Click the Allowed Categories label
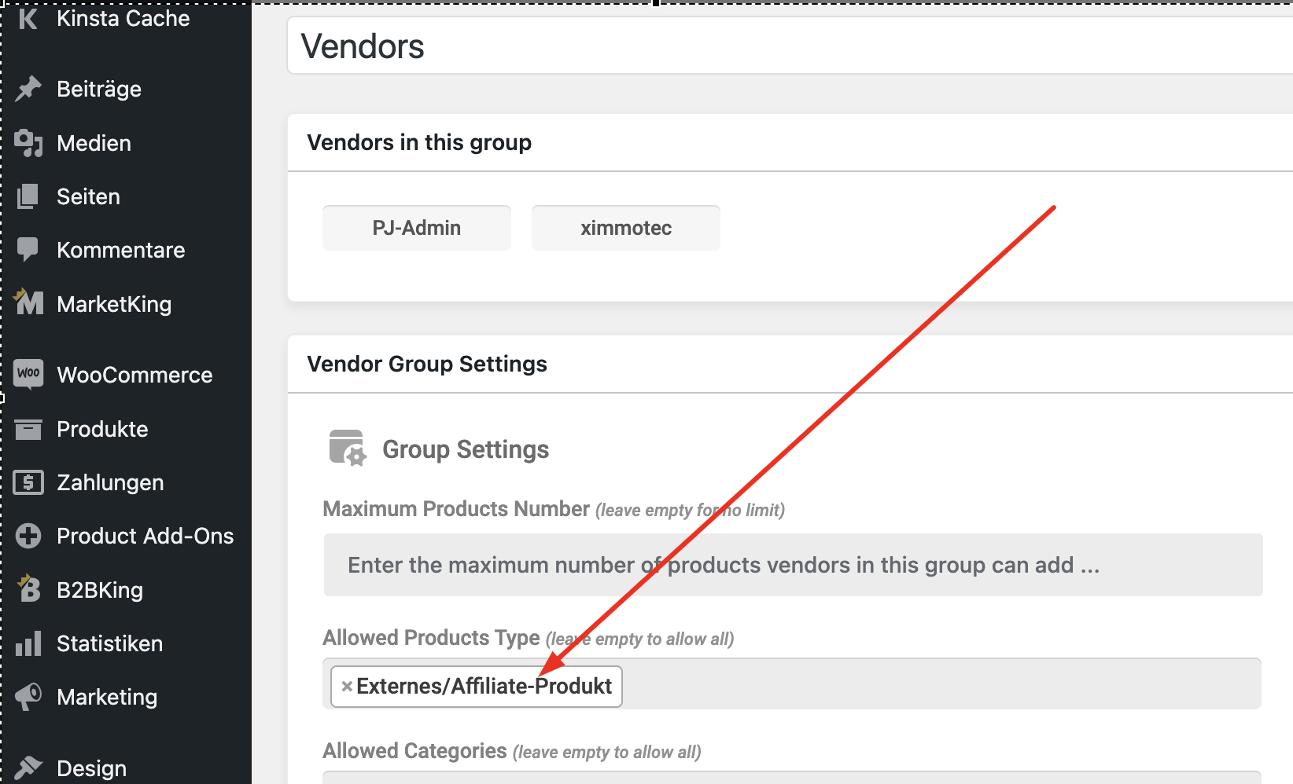 click(414, 751)
